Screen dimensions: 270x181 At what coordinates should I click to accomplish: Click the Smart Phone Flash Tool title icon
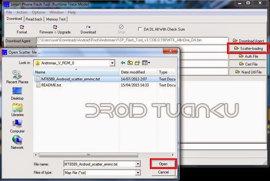click(x=6, y=4)
